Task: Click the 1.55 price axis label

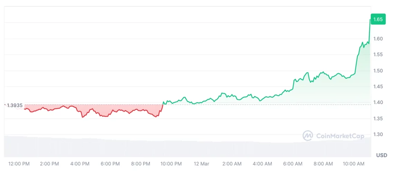Action: click(378, 54)
